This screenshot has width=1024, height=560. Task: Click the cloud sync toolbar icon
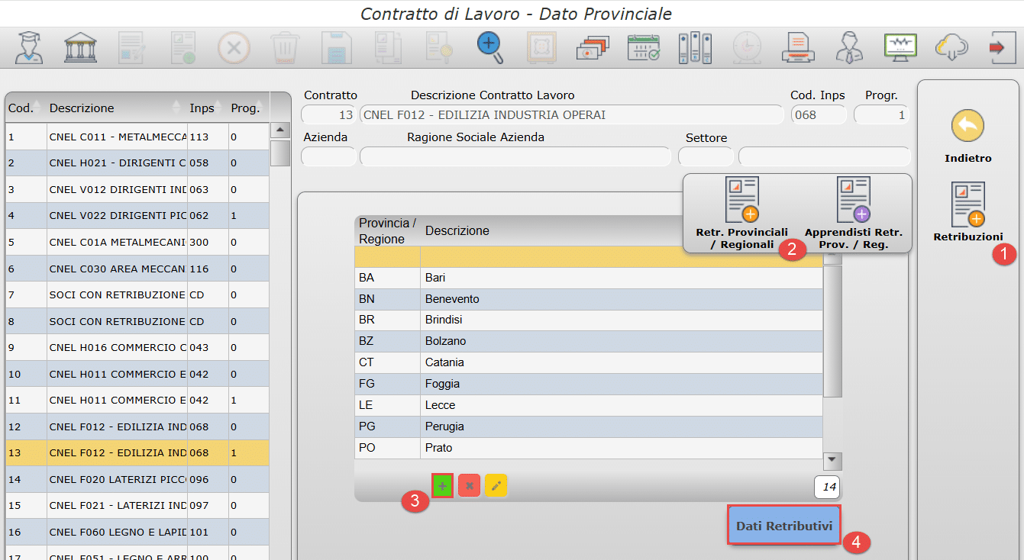pyautogui.click(x=951, y=48)
